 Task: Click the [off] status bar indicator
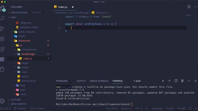point(182,109)
